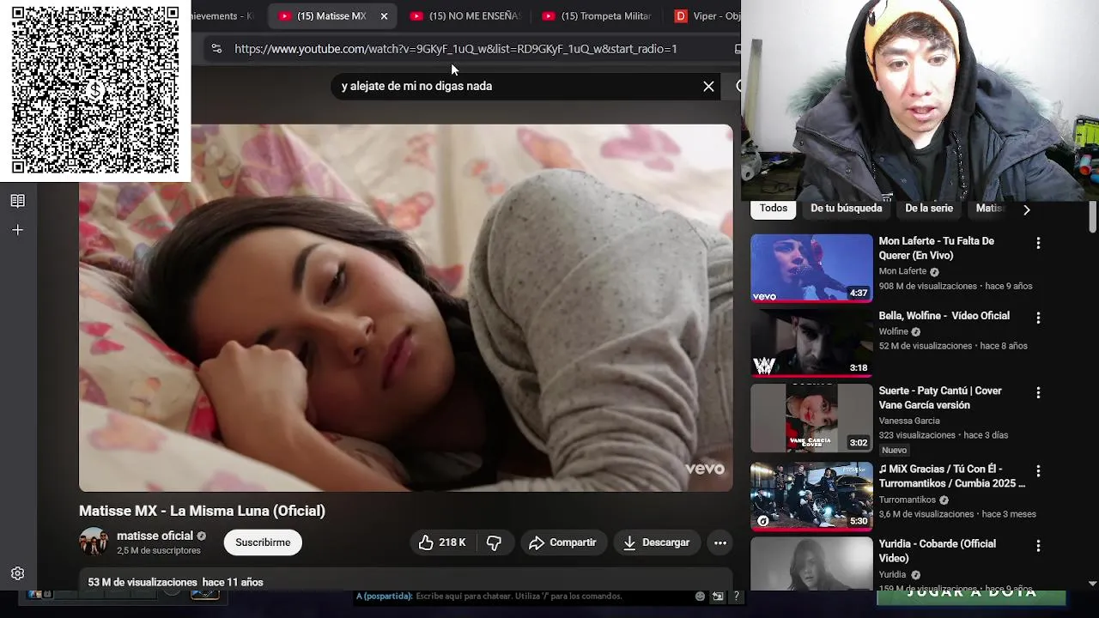1099x618 pixels.
Task: Click the Descargar download button
Action: (657, 542)
